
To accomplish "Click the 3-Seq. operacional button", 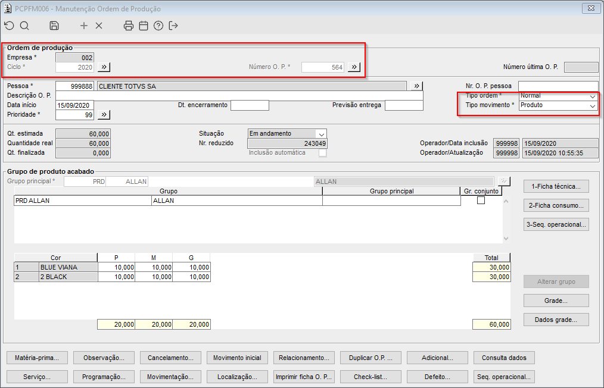I will tap(556, 224).
